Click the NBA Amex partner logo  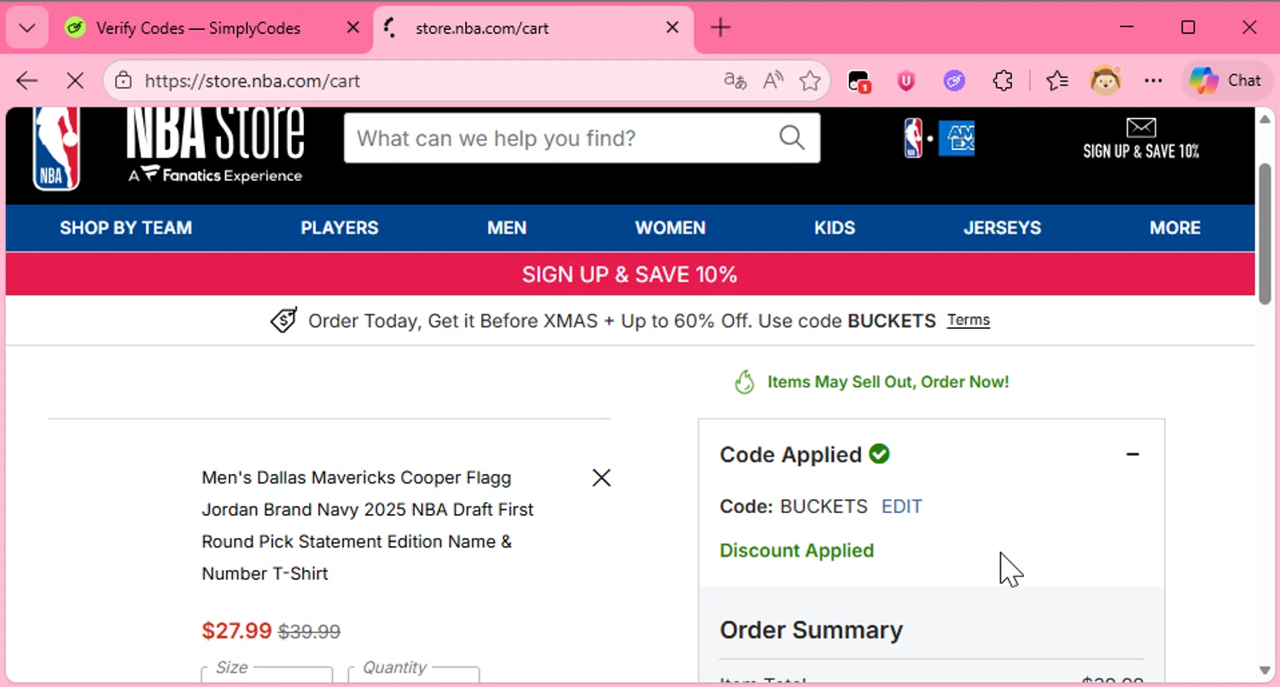939,139
